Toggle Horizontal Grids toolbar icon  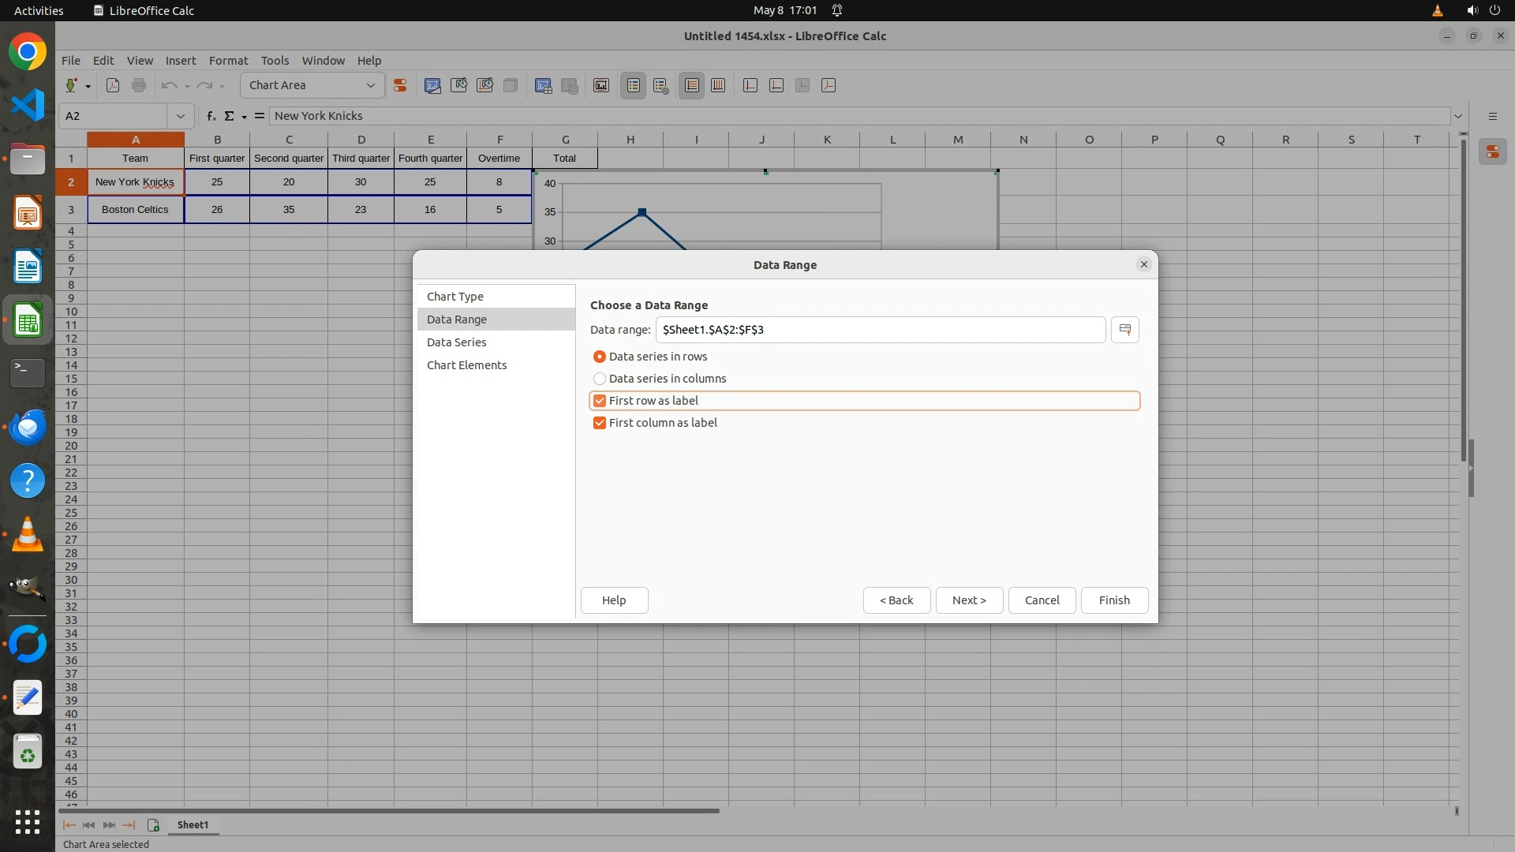(692, 85)
